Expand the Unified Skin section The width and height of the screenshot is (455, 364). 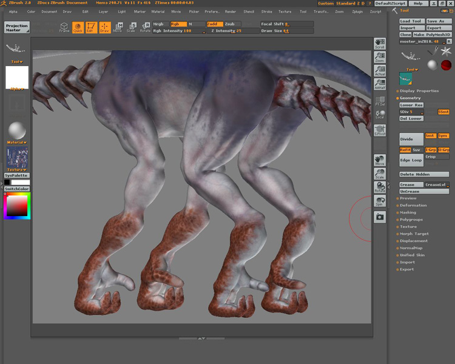point(412,255)
